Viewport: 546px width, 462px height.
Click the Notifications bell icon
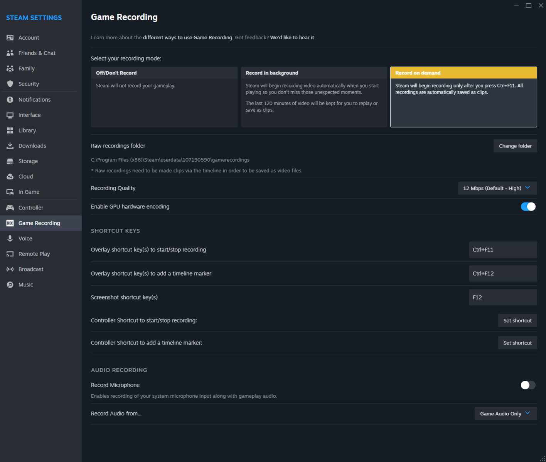[x=10, y=99]
